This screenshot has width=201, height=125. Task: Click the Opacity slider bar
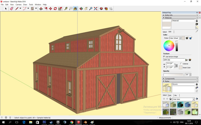(x=173, y=75)
